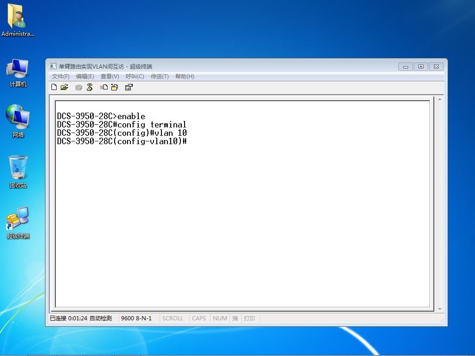475x356 pixels.
Task: Click the 捕 capture status indicator
Action: tap(235, 318)
